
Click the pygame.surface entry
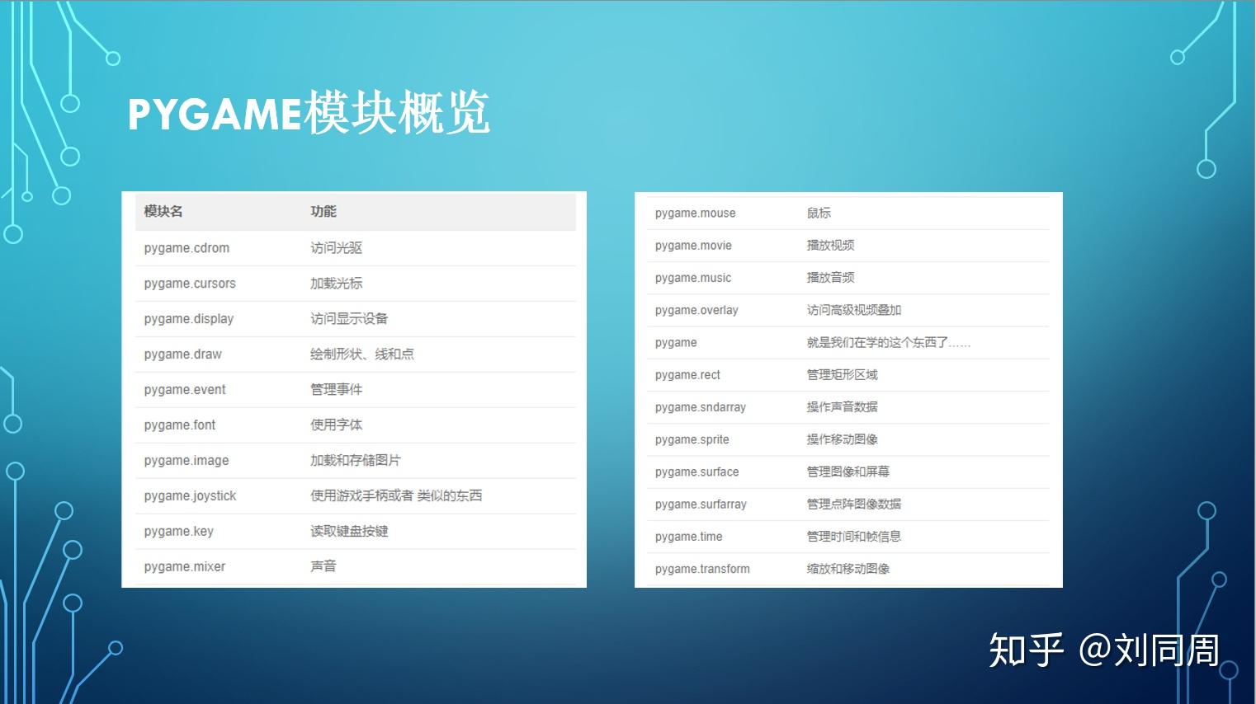coord(696,472)
